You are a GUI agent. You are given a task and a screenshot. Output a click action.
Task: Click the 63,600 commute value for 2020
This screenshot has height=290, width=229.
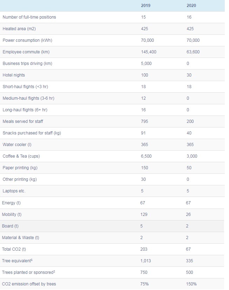pos(193,52)
